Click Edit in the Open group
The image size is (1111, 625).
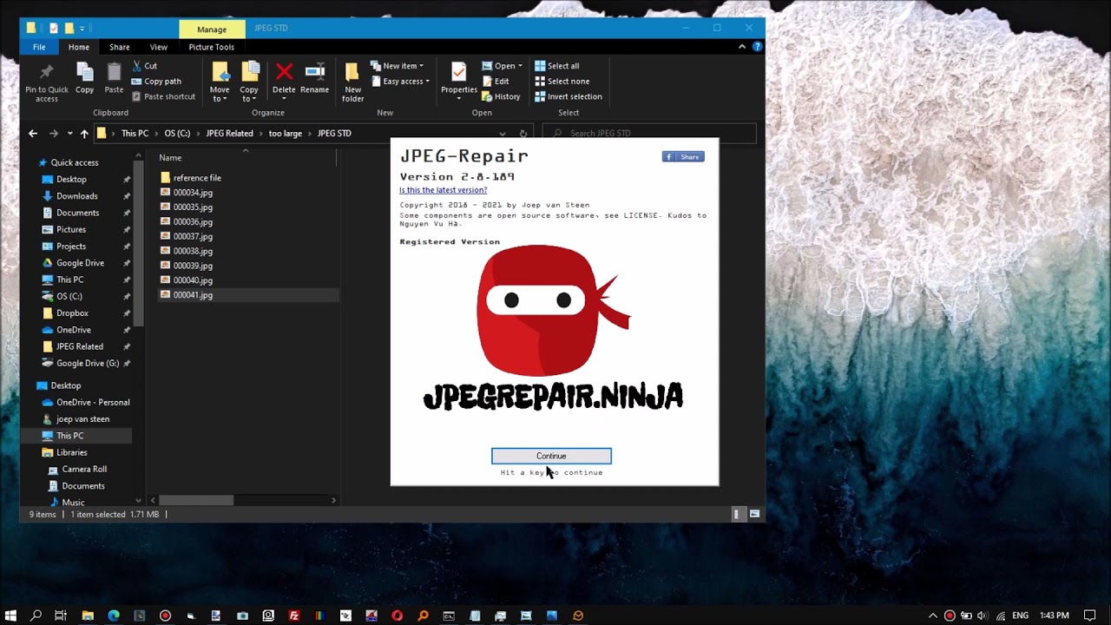click(x=496, y=82)
